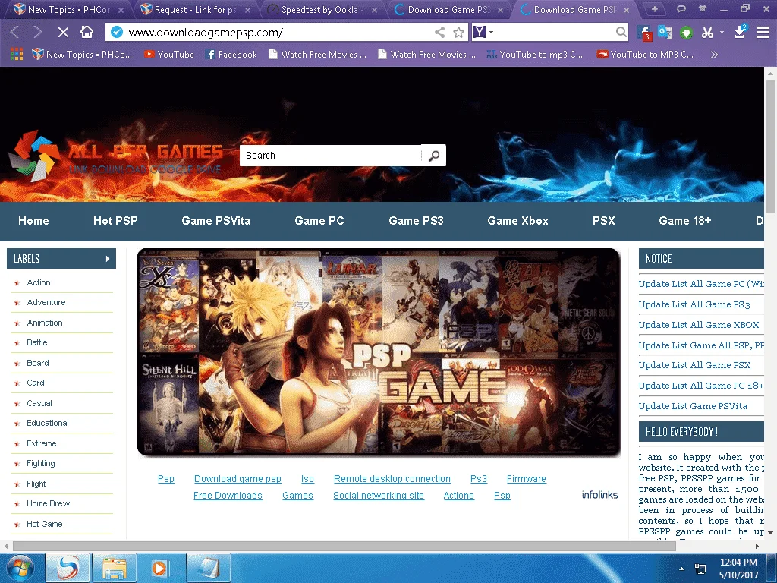Open Game 18+ menu item
This screenshot has width=777, height=583.
tap(685, 221)
